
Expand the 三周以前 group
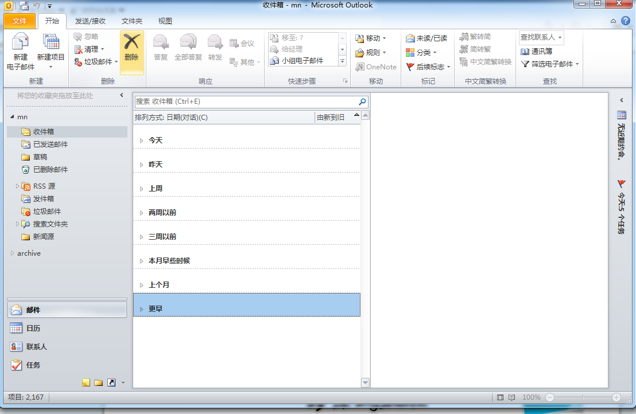[x=142, y=237]
